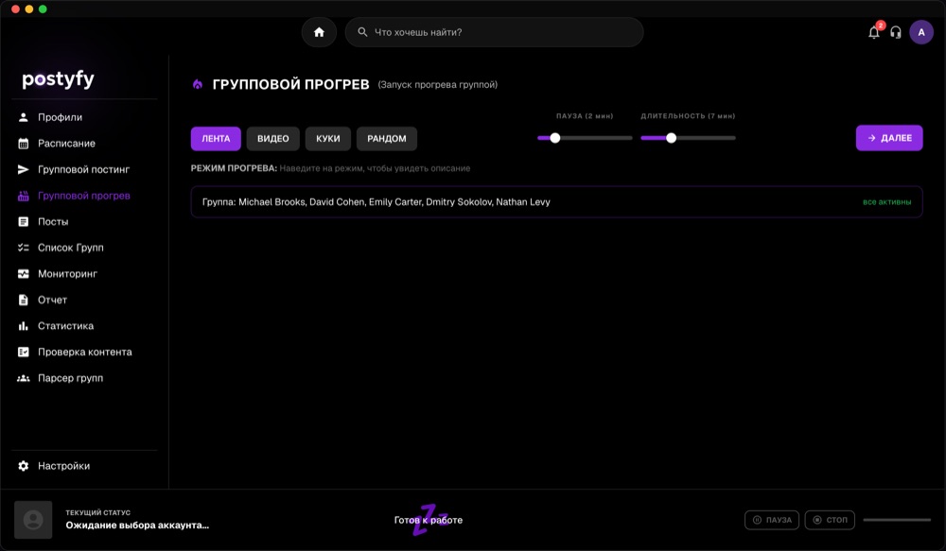Click the group row listing Michael Brooks

556,202
